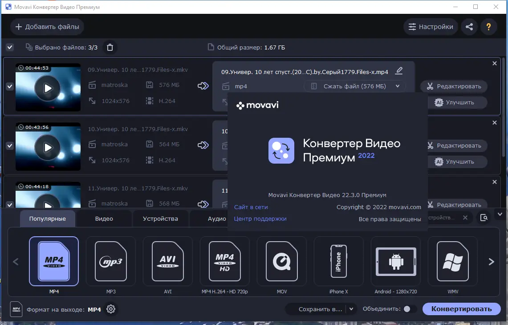Click 09.Универ source filename text
508x325 pixels.
point(138,70)
